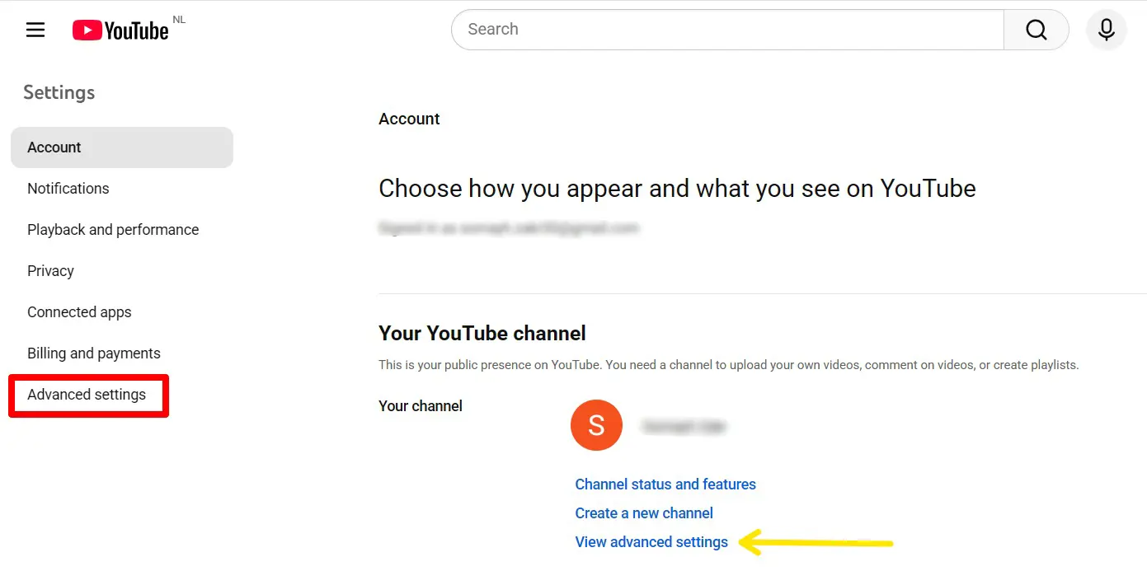Open the Channel status and features link

tap(665, 484)
